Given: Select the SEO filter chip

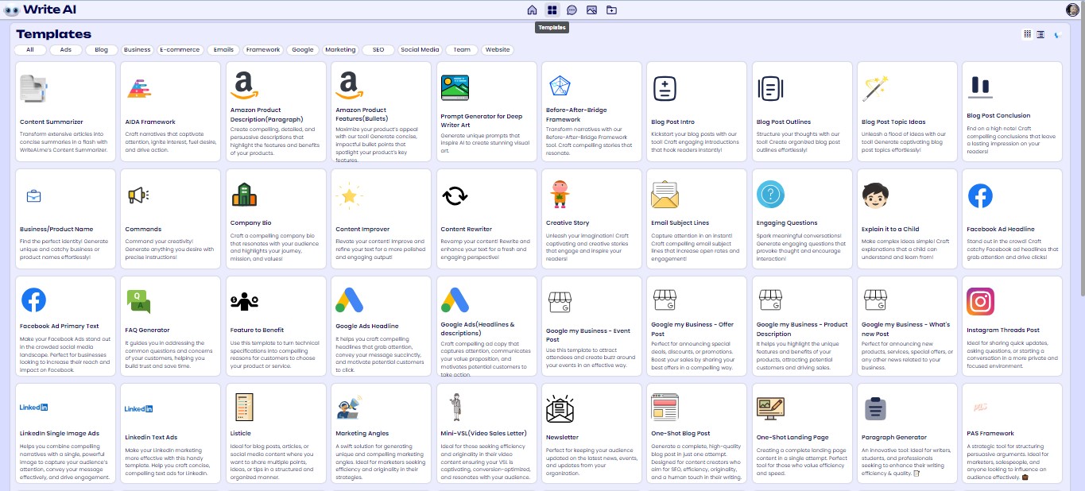Looking at the screenshot, I should tap(378, 49).
